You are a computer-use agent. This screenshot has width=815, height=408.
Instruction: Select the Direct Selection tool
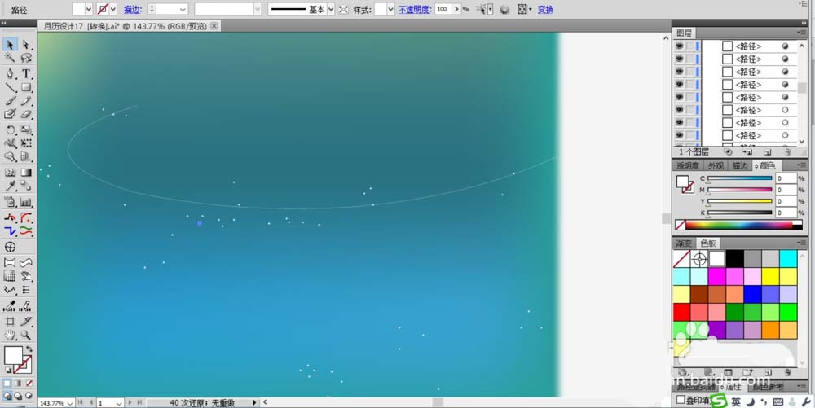point(26,45)
